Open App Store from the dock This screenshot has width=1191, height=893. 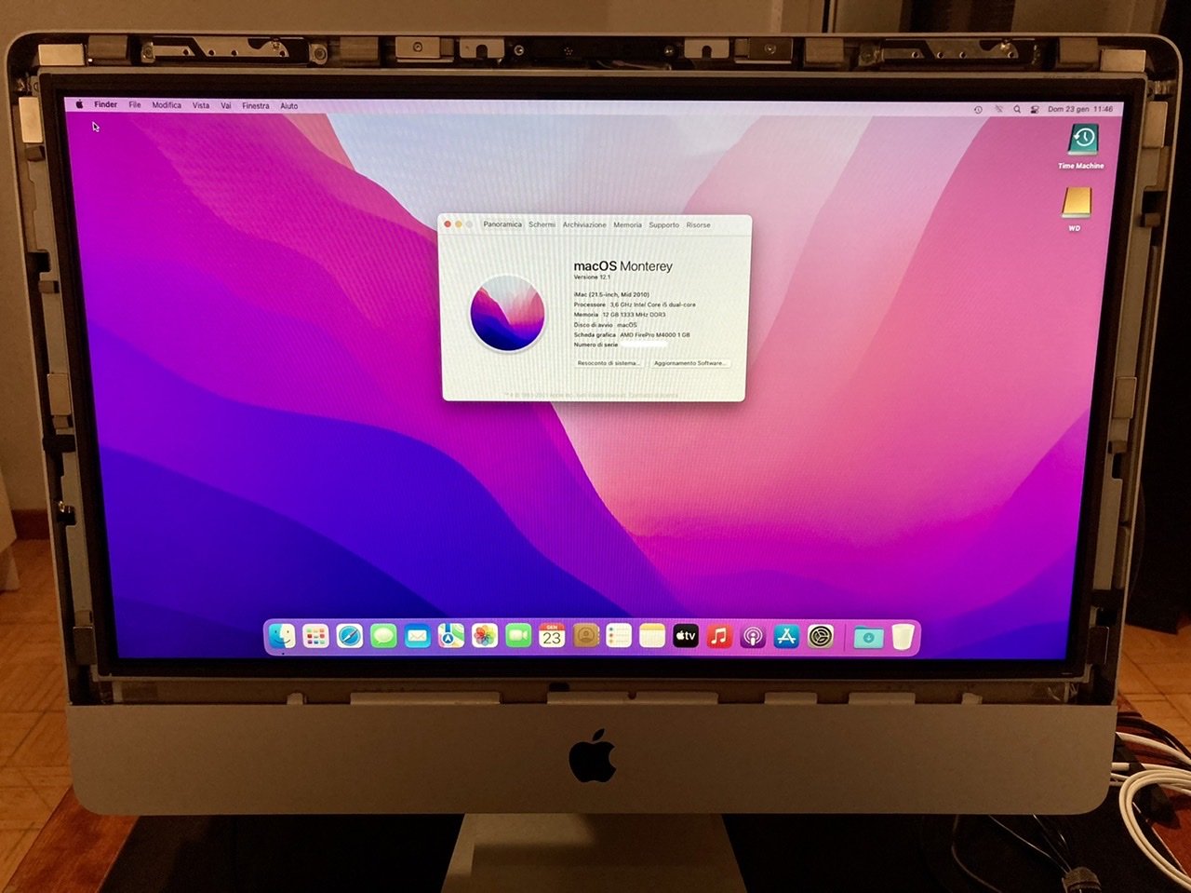pos(786,637)
